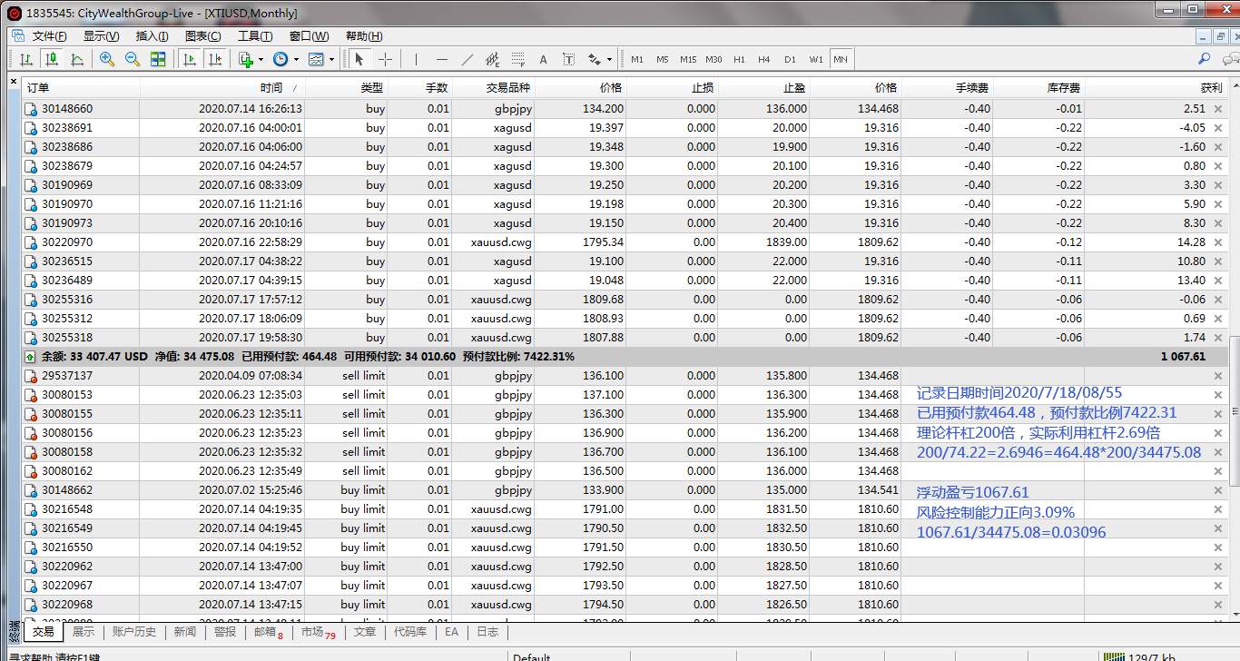This screenshot has height=661, width=1240.
Task: Open the chart periods clock icon
Action: 280,59
